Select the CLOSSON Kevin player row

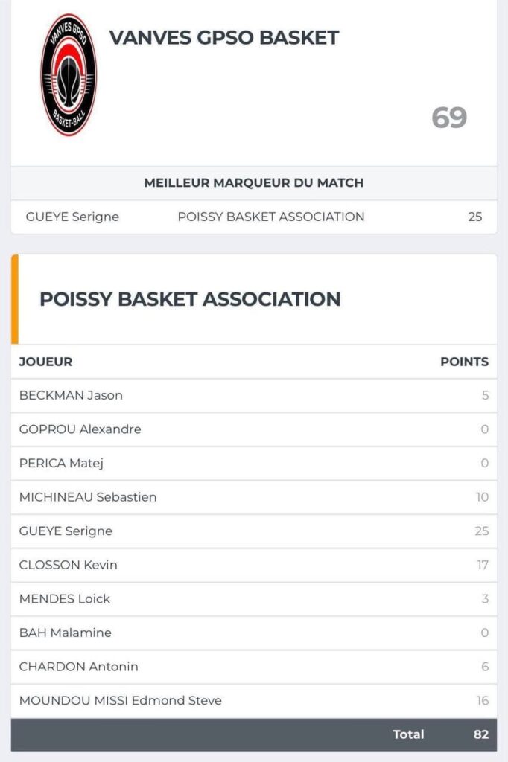pos(254,566)
